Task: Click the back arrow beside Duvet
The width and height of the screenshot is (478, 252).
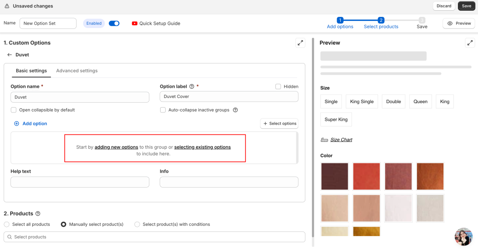Action: coord(9,55)
